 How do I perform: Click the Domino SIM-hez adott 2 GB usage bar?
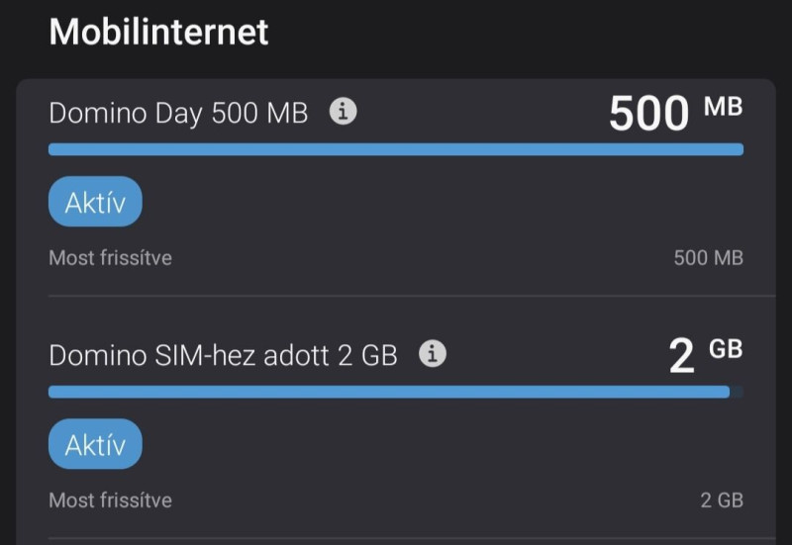coord(396,392)
